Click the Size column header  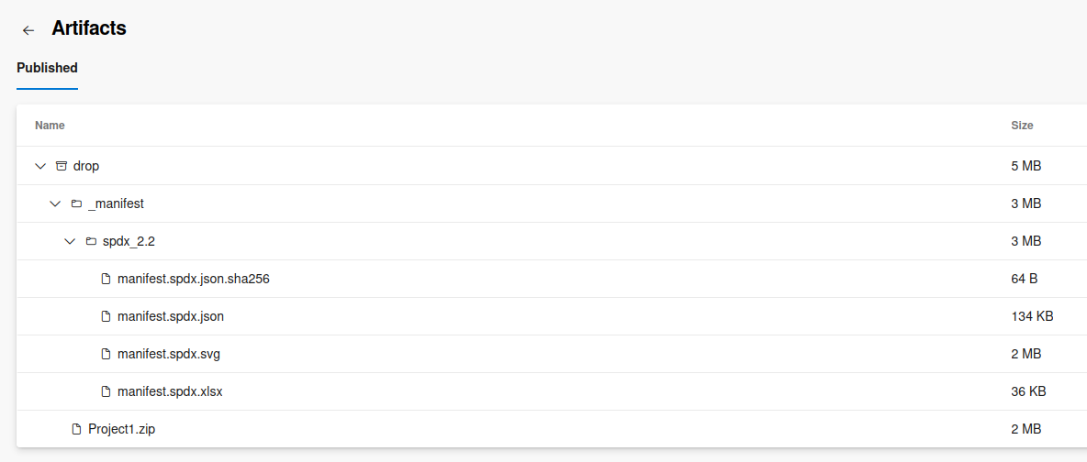pyautogui.click(x=1022, y=126)
